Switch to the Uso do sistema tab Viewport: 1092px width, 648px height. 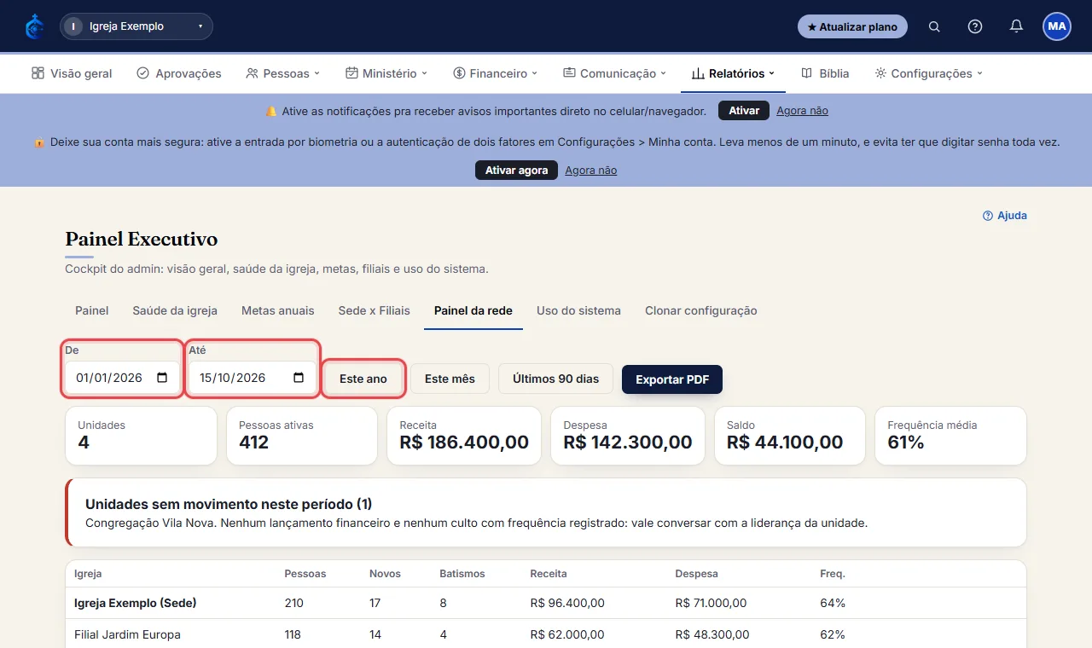pos(578,310)
